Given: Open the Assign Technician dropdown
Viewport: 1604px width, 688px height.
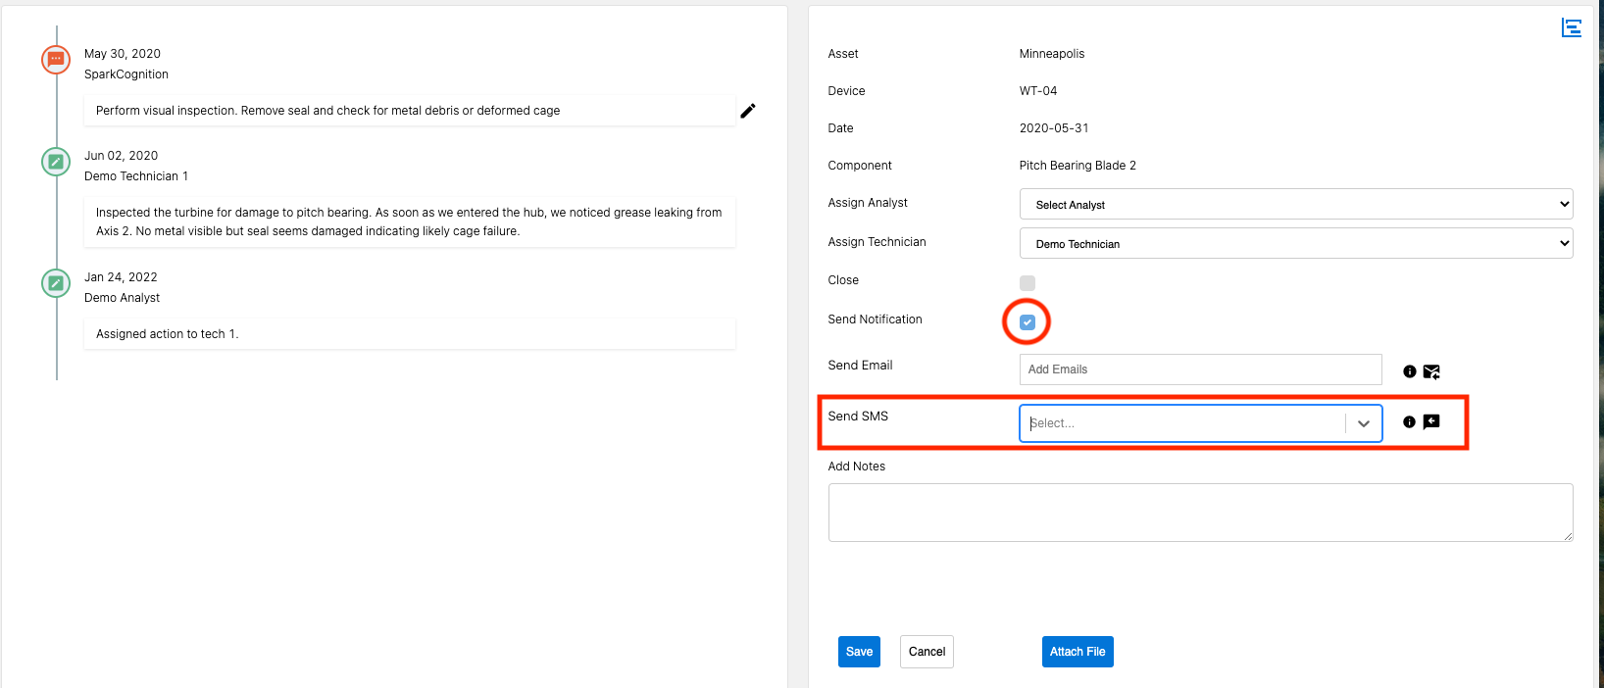Looking at the screenshot, I should [x=1296, y=243].
